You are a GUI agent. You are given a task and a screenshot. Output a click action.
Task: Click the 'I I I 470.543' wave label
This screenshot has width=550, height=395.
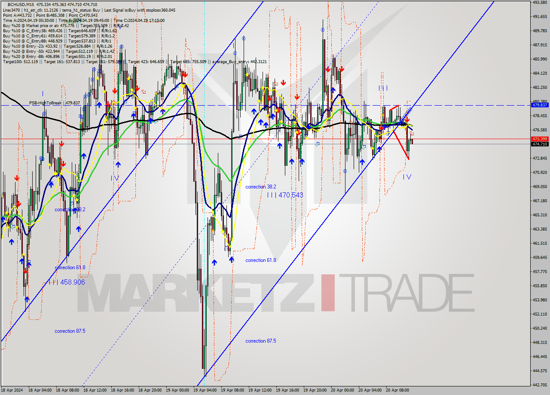(x=285, y=195)
